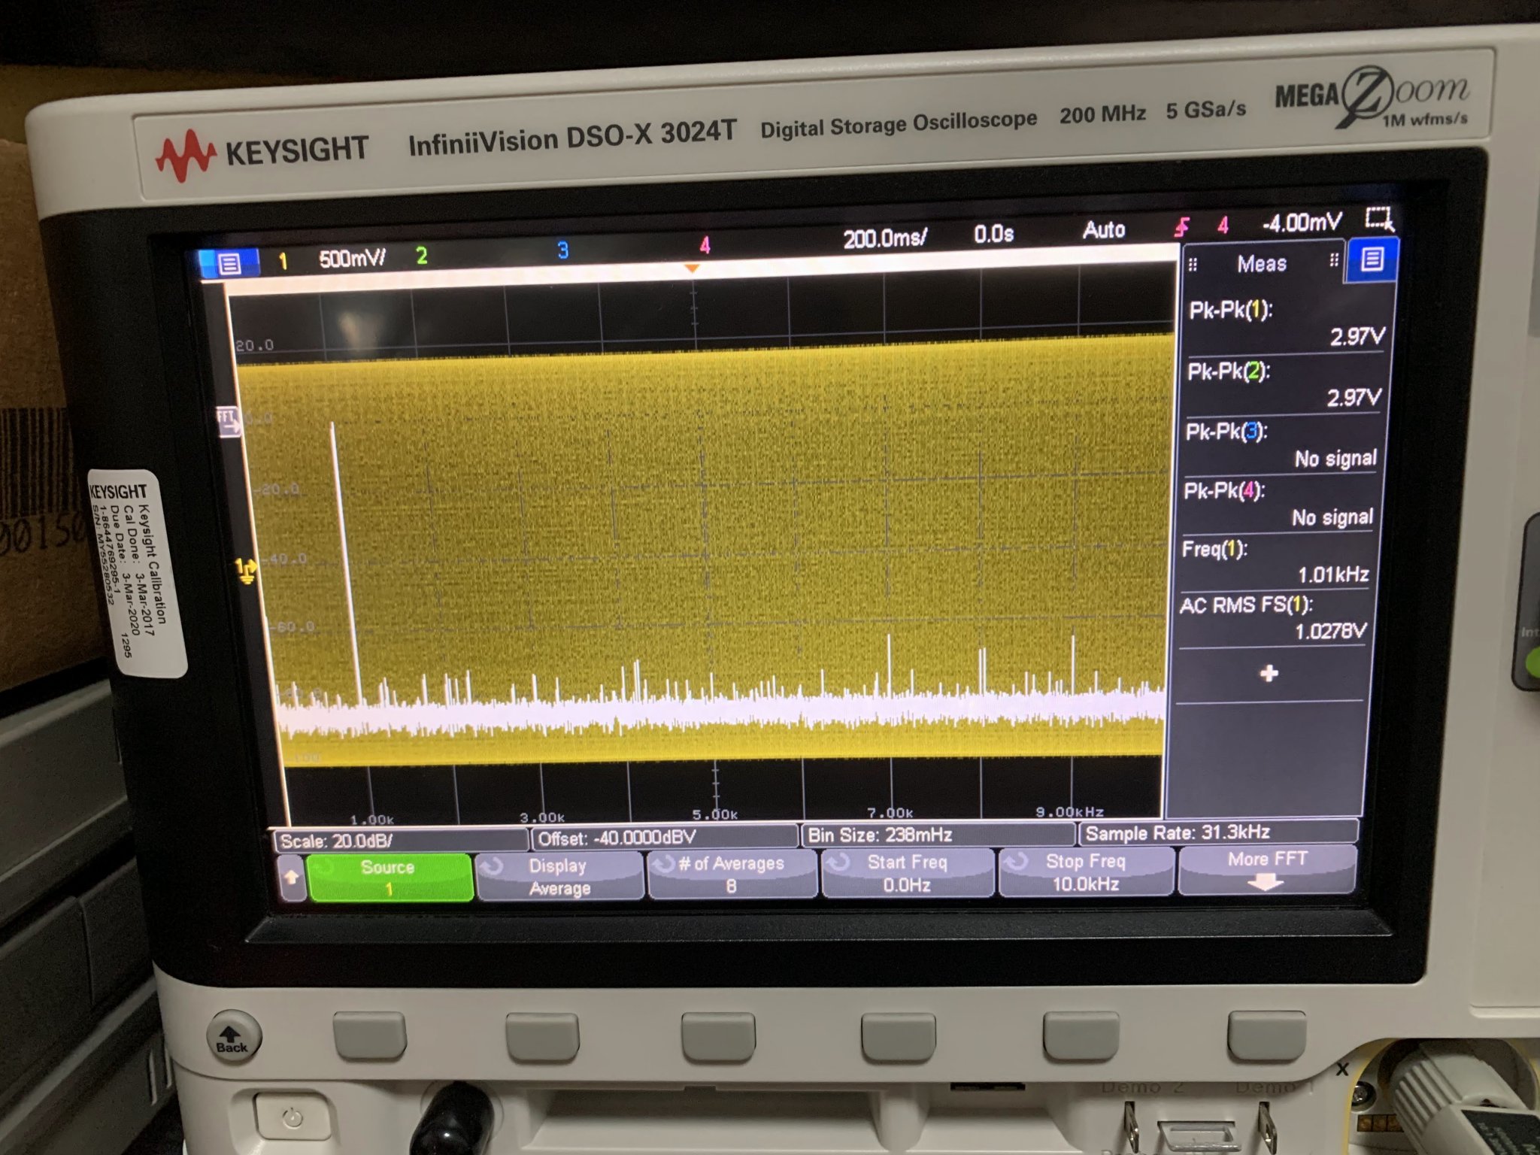Select channel 1 ground level marker
The image size is (1540, 1155).
click(x=246, y=571)
